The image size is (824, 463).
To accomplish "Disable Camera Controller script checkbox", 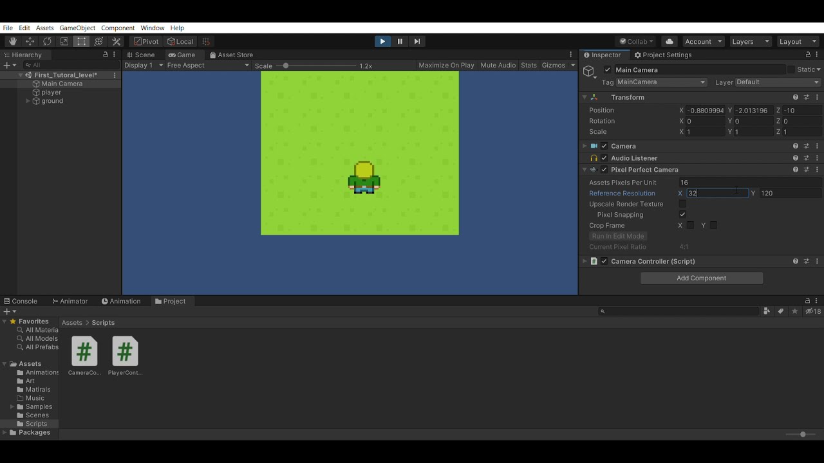I will (604, 261).
